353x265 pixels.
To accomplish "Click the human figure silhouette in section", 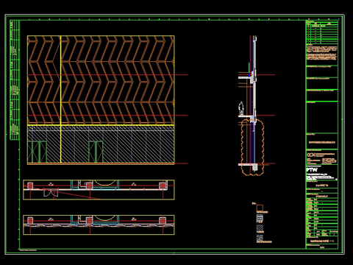I will [241, 108].
